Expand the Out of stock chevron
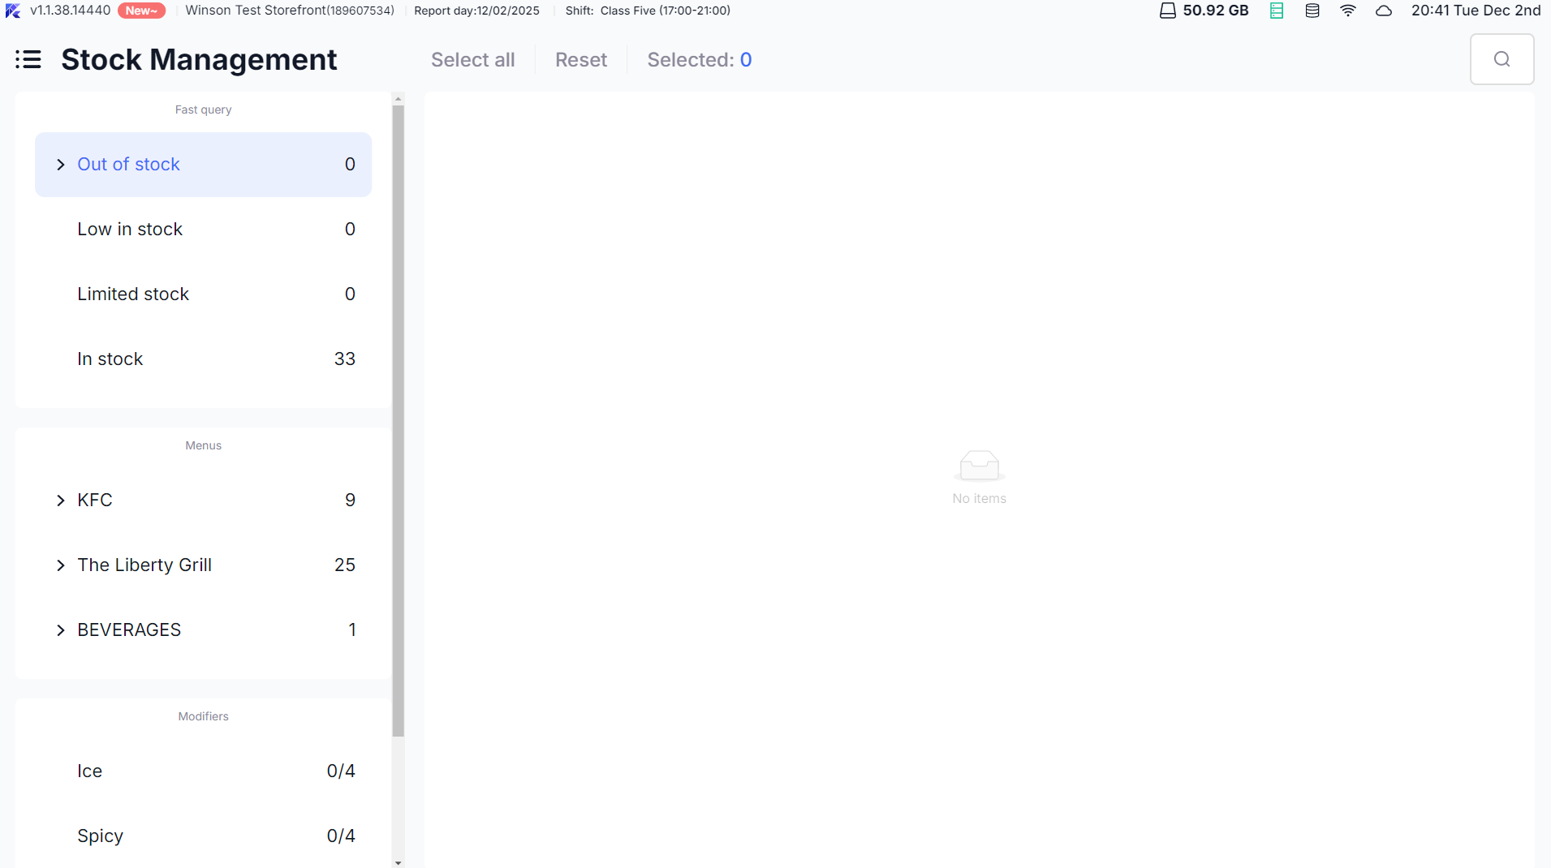This screenshot has width=1551, height=868. coord(61,165)
